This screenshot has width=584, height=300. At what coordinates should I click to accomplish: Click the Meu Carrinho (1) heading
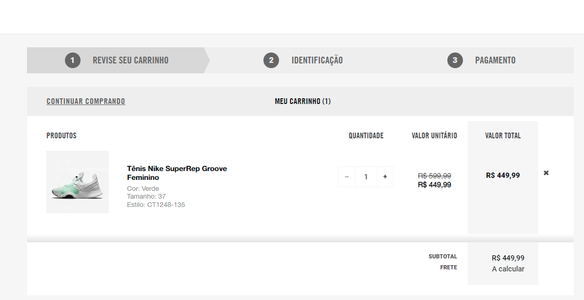click(x=302, y=101)
